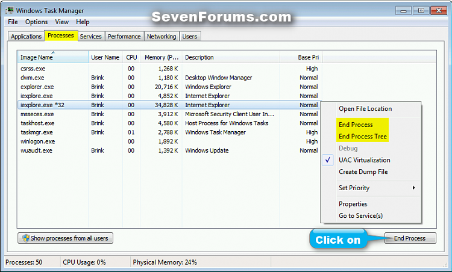Click Processes: 50 in status bar
452x272 pixels.
click(24, 262)
